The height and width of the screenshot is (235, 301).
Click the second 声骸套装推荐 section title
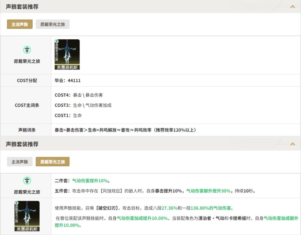(22, 144)
